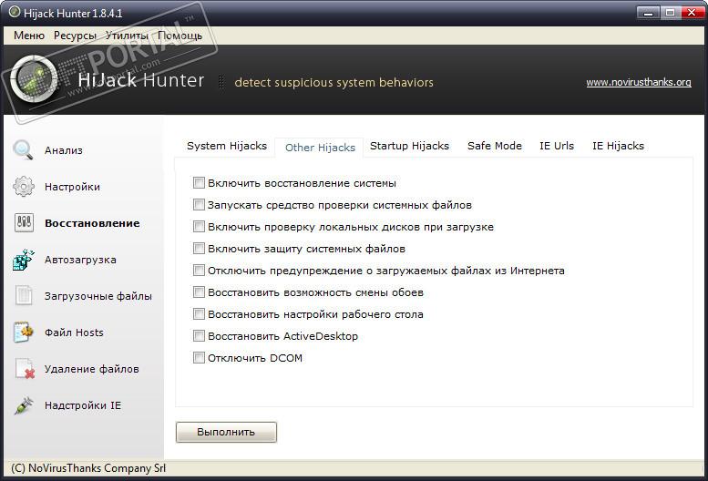This screenshot has height=481, width=708.
Task: Click the Hijack Hunter title bar icon
Action: (15, 12)
